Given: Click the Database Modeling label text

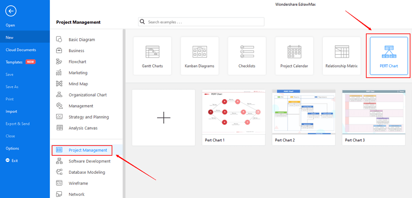Looking at the screenshot, I should click(x=87, y=172).
